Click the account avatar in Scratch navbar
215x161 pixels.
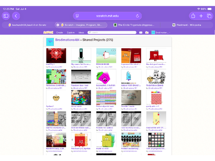[x=153, y=33]
